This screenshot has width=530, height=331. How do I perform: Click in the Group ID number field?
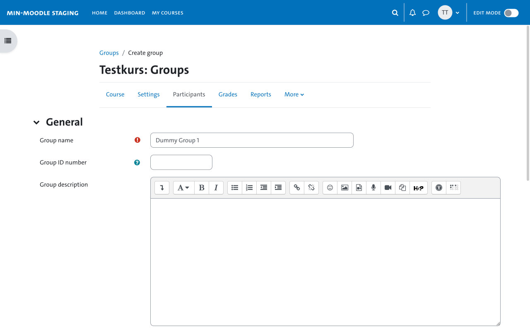(x=181, y=162)
